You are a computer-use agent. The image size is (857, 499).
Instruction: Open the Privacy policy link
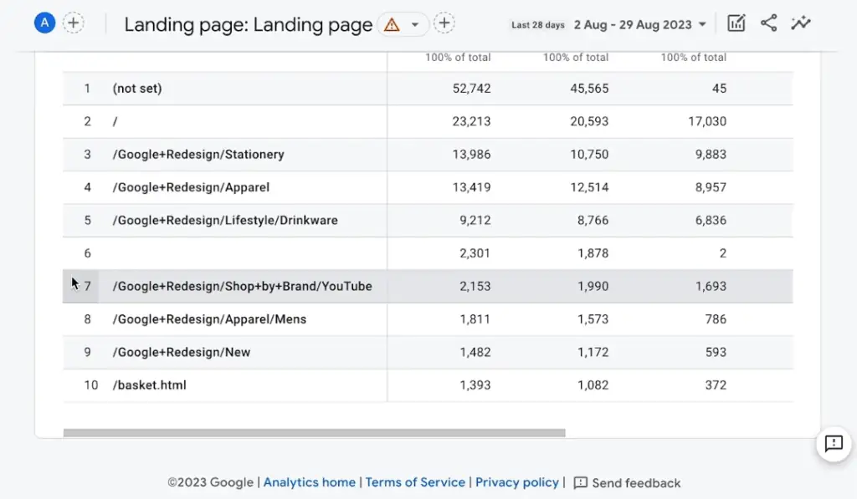(x=517, y=482)
